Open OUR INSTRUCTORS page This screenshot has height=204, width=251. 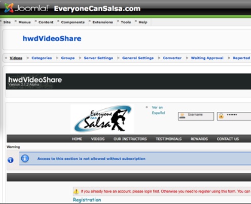coord(130,139)
